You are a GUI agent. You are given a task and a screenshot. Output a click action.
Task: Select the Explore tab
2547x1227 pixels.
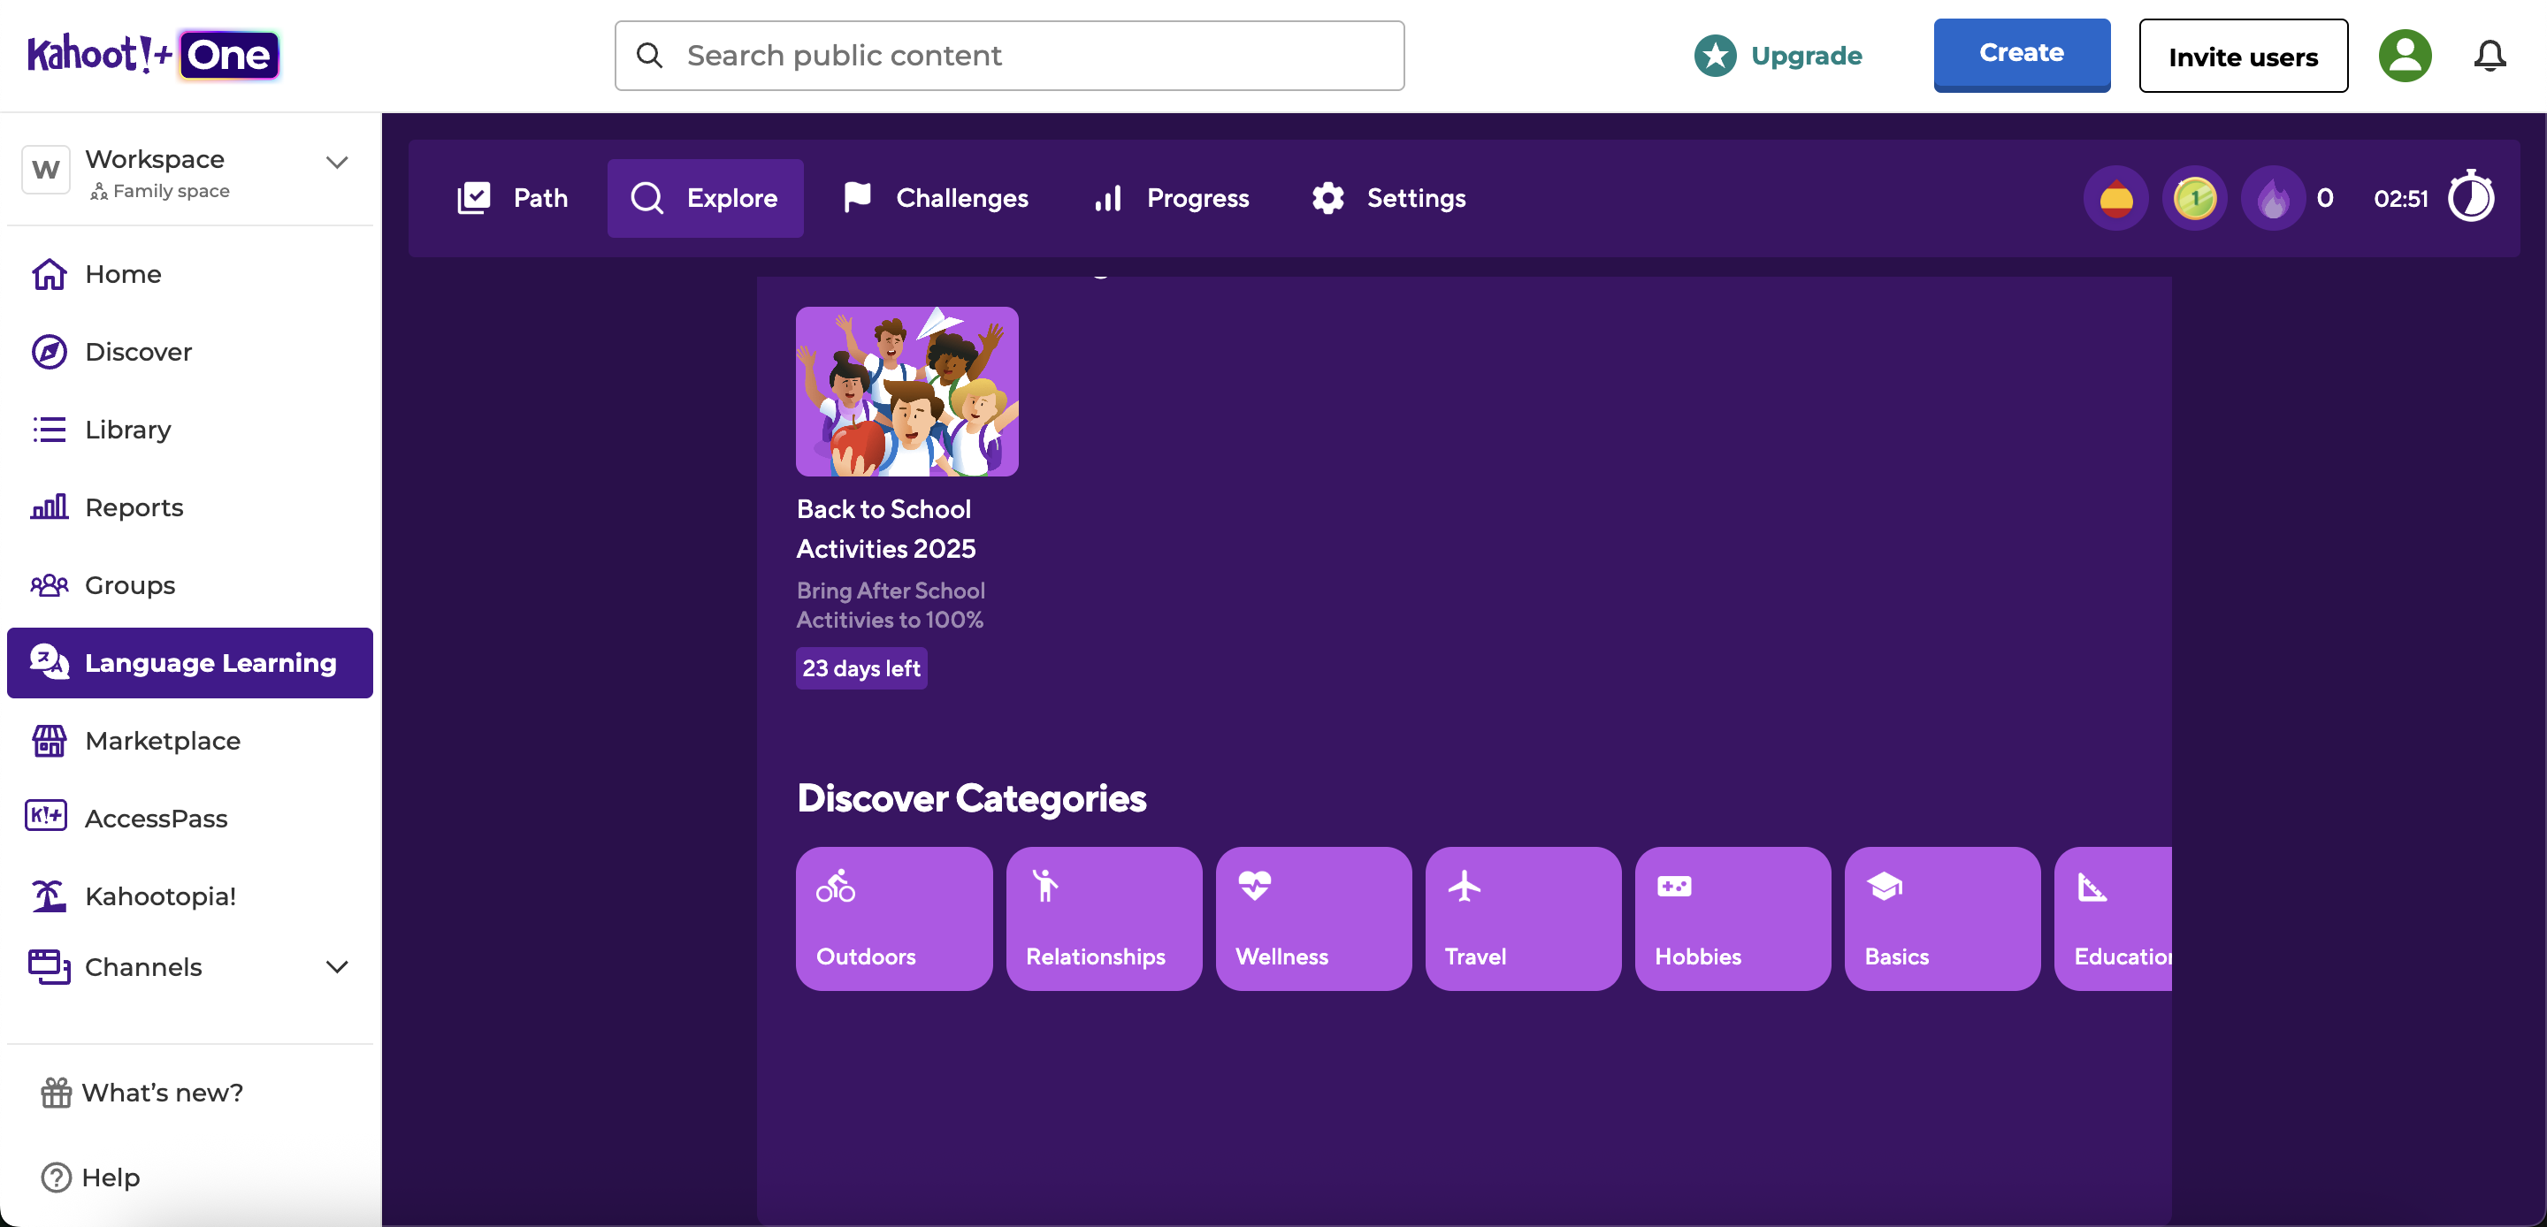705,199
